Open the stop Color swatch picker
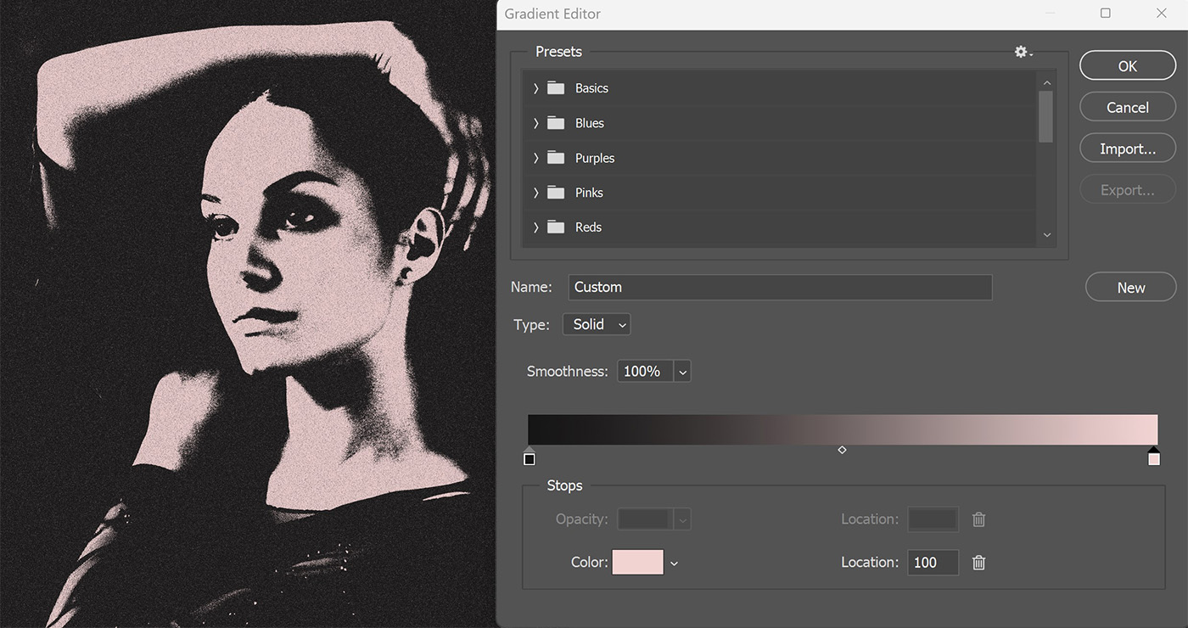 (637, 562)
